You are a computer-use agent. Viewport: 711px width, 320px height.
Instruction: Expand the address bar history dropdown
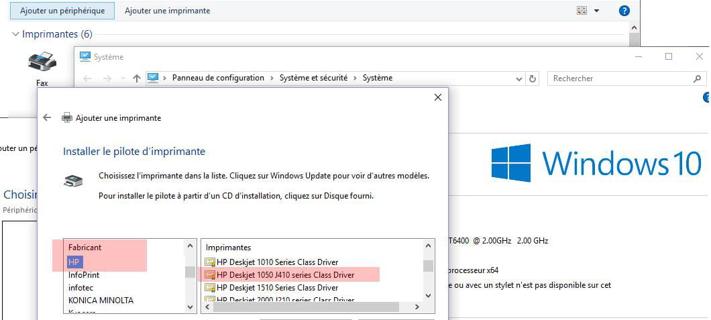520,79
